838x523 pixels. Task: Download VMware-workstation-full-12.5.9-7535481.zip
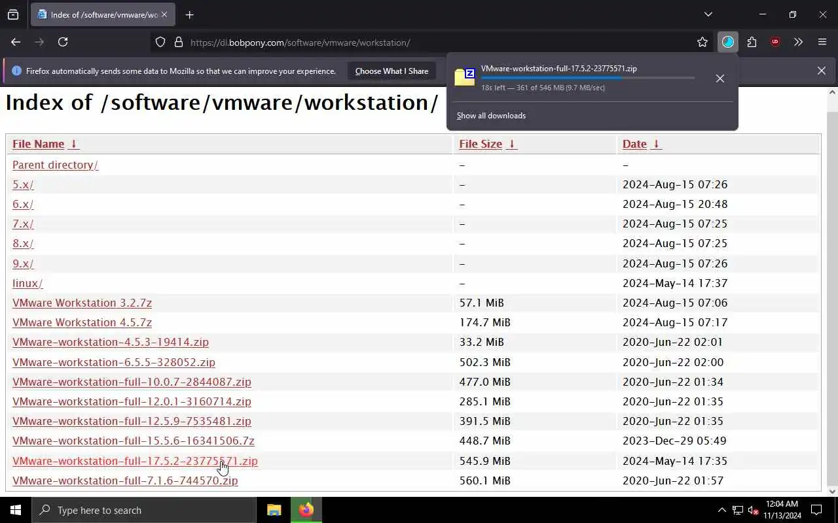click(x=132, y=421)
